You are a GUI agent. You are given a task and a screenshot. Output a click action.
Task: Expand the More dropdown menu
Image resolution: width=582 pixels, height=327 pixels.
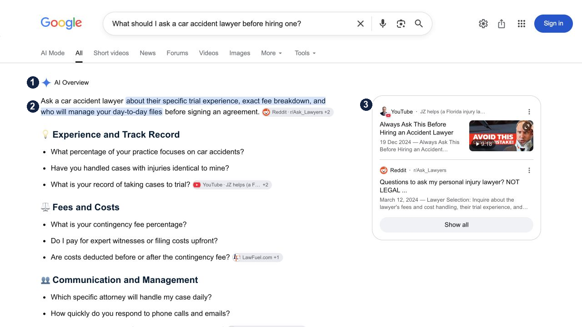point(272,53)
